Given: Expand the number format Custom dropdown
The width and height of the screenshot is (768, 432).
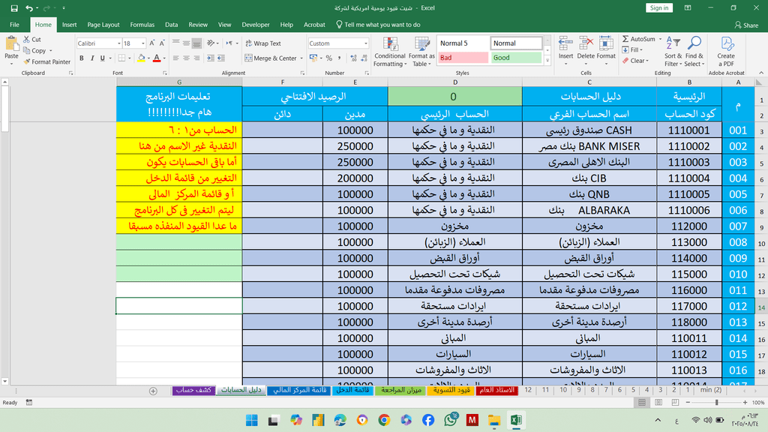Looking at the screenshot, I should (x=365, y=43).
